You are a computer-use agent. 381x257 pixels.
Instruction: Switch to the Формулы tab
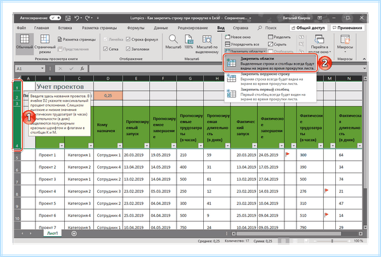(x=136, y=28)
